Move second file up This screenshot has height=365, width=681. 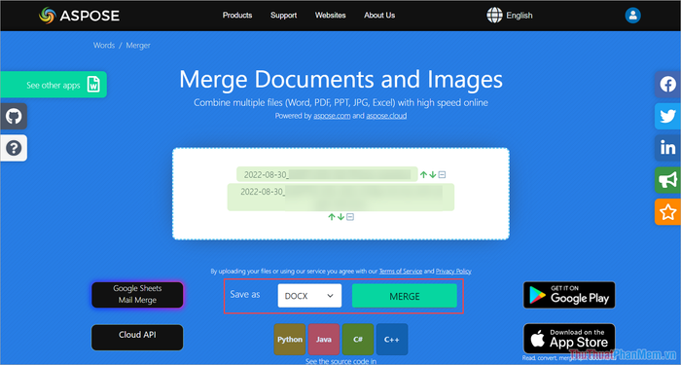332,216
